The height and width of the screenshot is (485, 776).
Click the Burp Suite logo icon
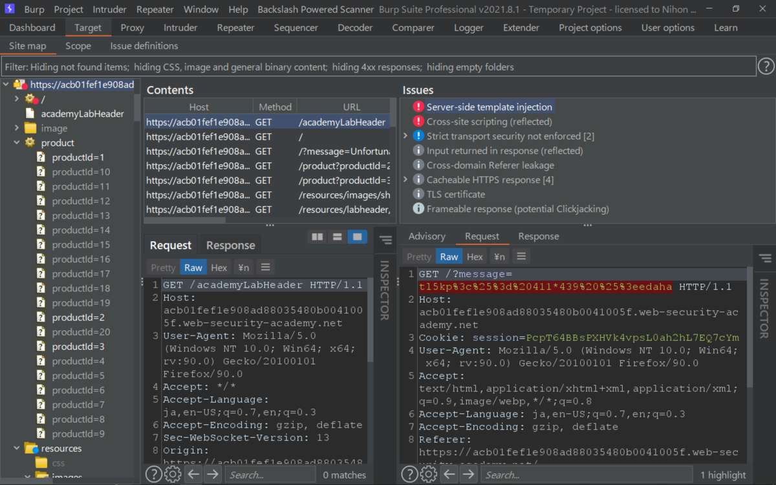click(x=10, y=9)
